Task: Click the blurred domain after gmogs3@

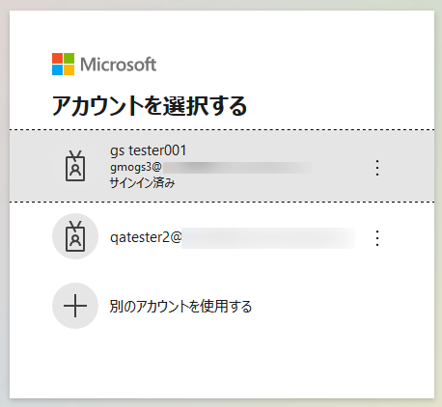Action: coord(237,168)
